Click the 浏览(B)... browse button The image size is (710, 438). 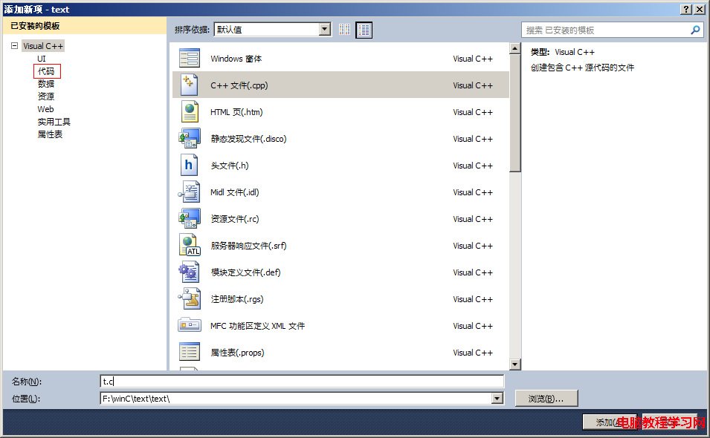[x=546, y=398]
